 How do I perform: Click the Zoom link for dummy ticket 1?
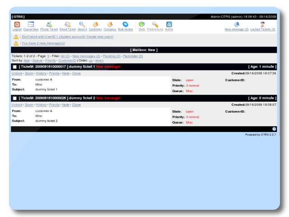(x=29, y=73)
